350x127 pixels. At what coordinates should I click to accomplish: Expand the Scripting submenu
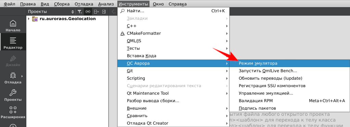(x=173, y=78)
